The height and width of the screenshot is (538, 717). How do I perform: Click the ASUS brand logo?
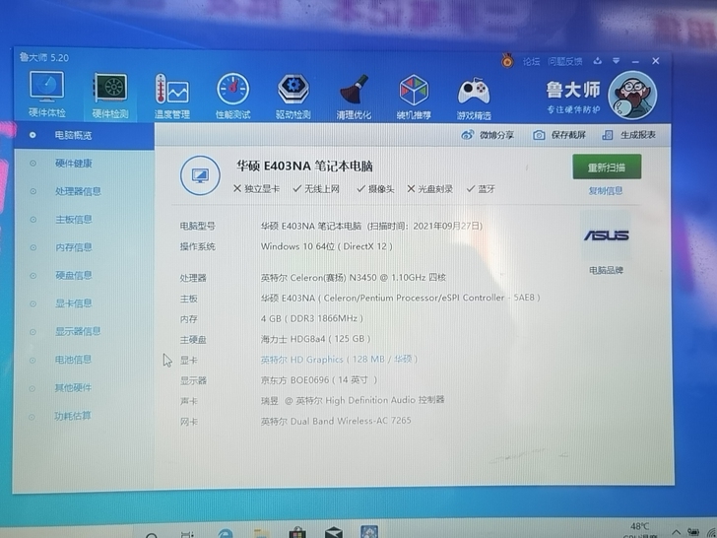607,235
